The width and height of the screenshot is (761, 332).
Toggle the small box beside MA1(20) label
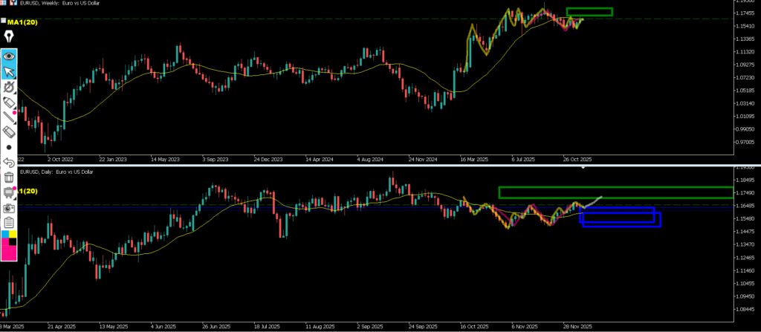[3, 22]
